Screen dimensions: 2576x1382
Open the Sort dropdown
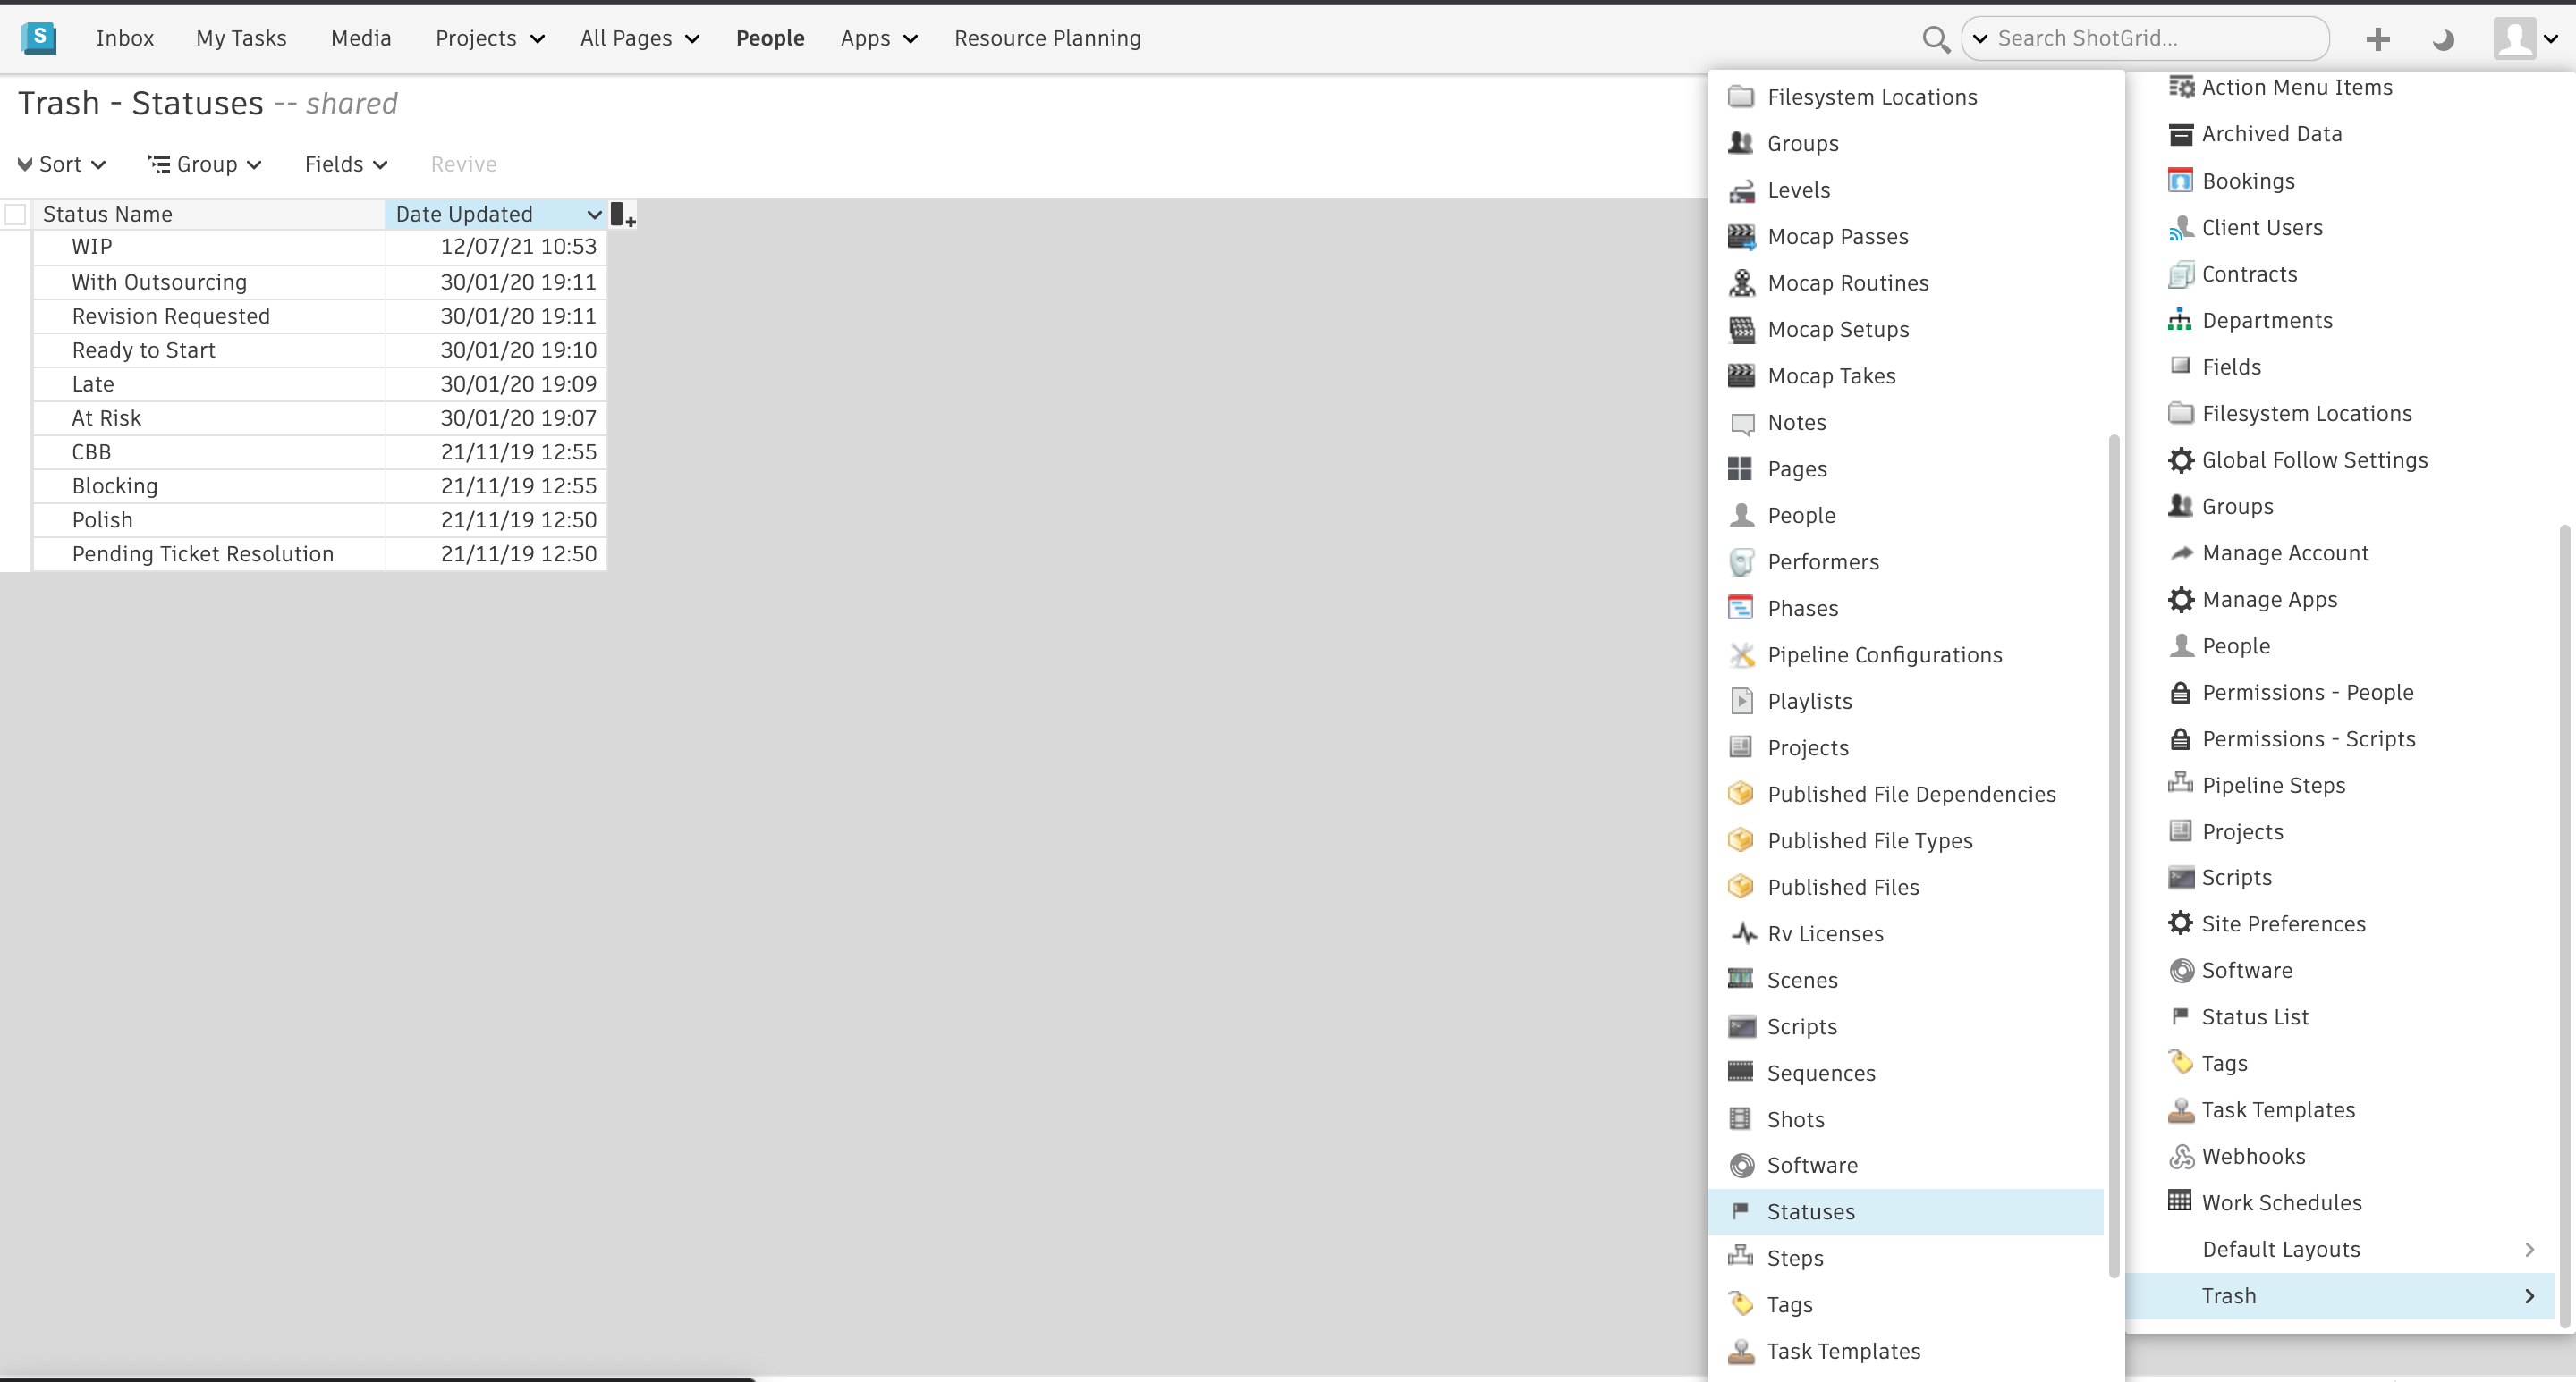coord(62,164)
